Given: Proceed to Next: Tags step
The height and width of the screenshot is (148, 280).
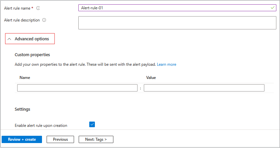Looking at the screenshot, I should pos(96,139).
